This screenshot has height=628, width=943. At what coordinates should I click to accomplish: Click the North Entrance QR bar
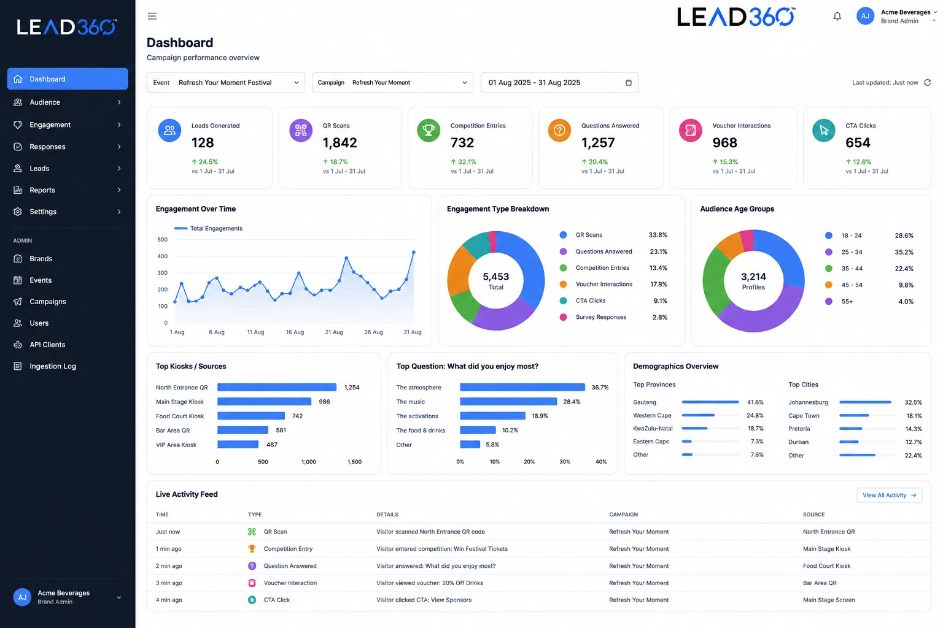tap(277, 388)
